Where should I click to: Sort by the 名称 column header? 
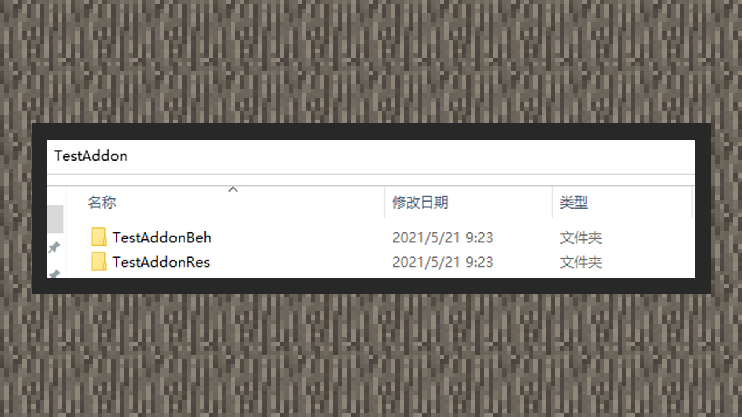coord(102,202)
